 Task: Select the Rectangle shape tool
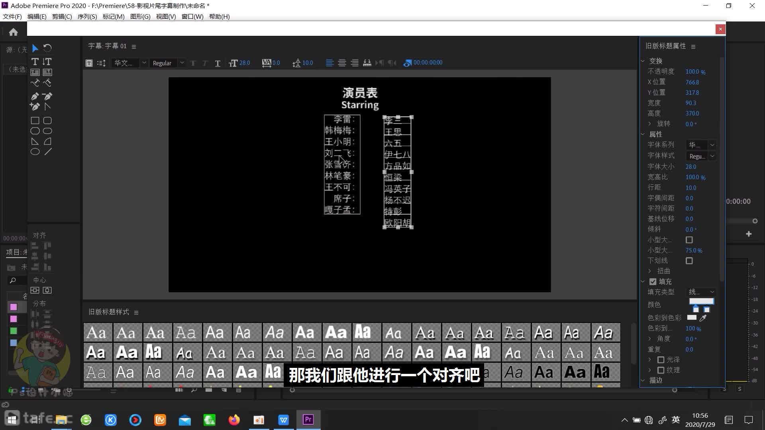tap(35, 121)
